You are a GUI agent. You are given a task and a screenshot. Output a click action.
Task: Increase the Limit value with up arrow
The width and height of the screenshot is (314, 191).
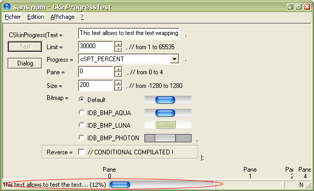point(119,44)
